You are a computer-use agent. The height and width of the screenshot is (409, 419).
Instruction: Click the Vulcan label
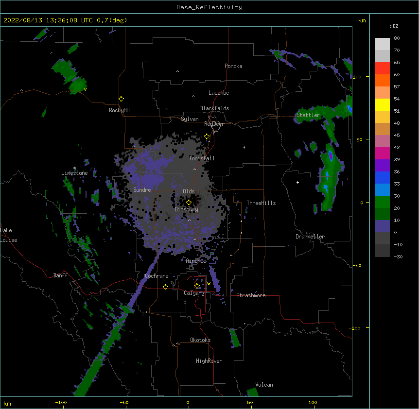[x=264, y=385]
